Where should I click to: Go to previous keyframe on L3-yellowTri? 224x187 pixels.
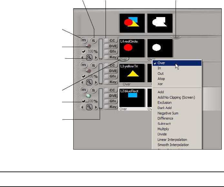click(82, 82)
